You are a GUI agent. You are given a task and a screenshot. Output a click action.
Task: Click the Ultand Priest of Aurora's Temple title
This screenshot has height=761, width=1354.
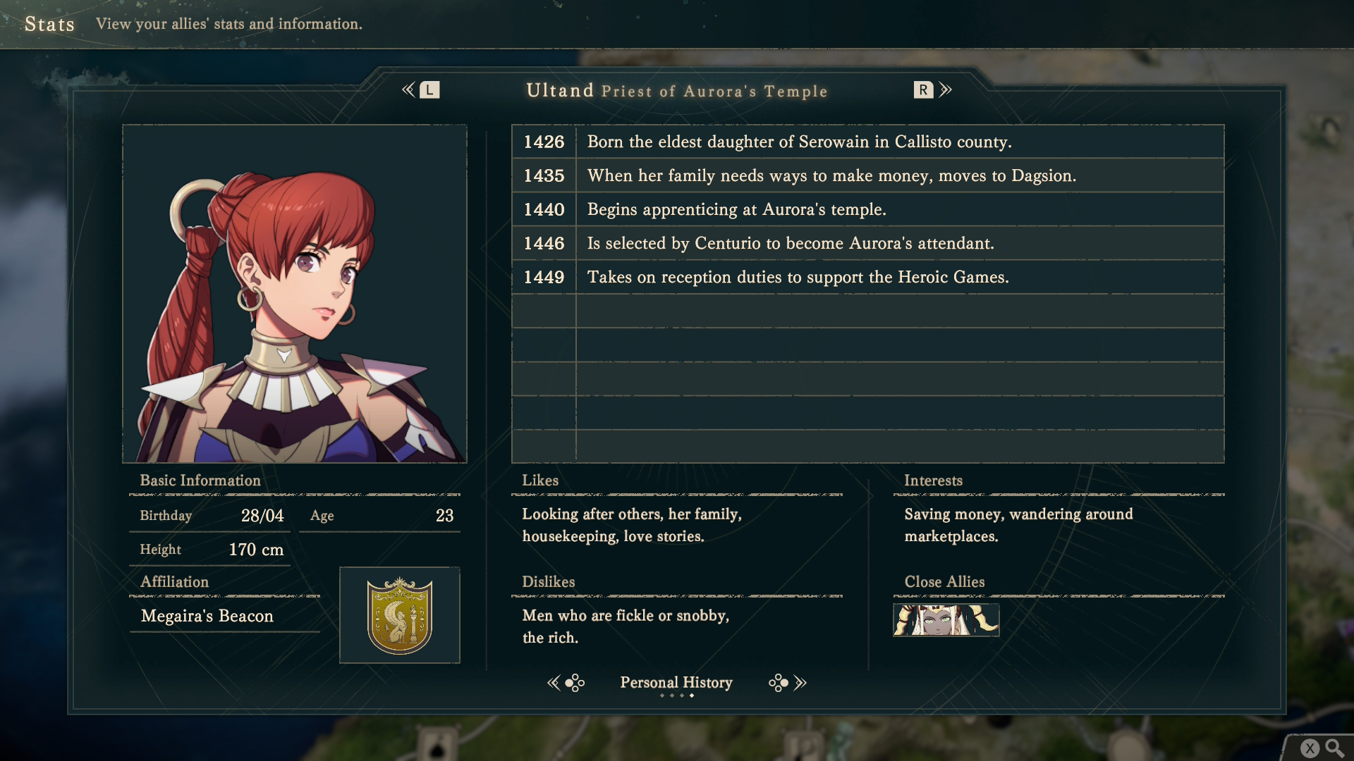[676, 91]
